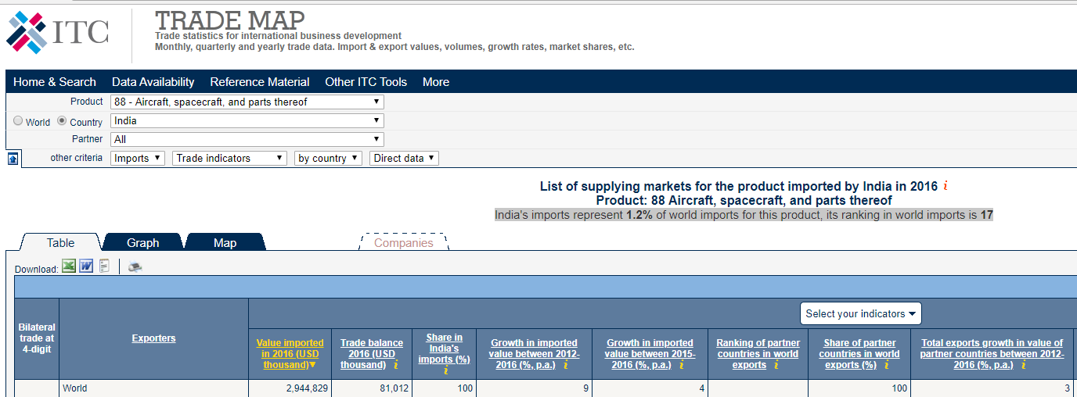Open Reference Material menu
This screenshot has height=397, width=1077.
coord(260,82)
